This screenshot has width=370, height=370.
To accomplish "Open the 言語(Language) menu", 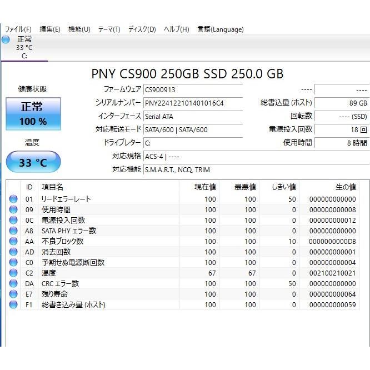I will [x=221, y=29].
